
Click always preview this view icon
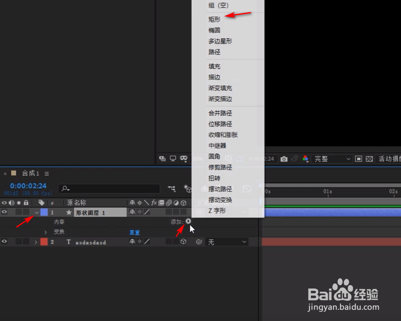click(162, 159)
